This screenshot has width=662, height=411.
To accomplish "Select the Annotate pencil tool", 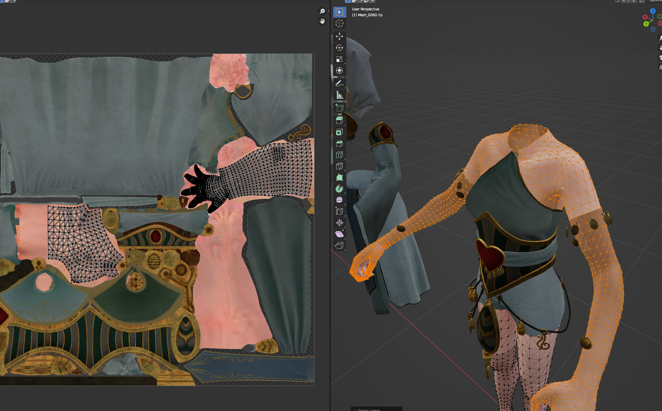I will click(x=339, y=83).
